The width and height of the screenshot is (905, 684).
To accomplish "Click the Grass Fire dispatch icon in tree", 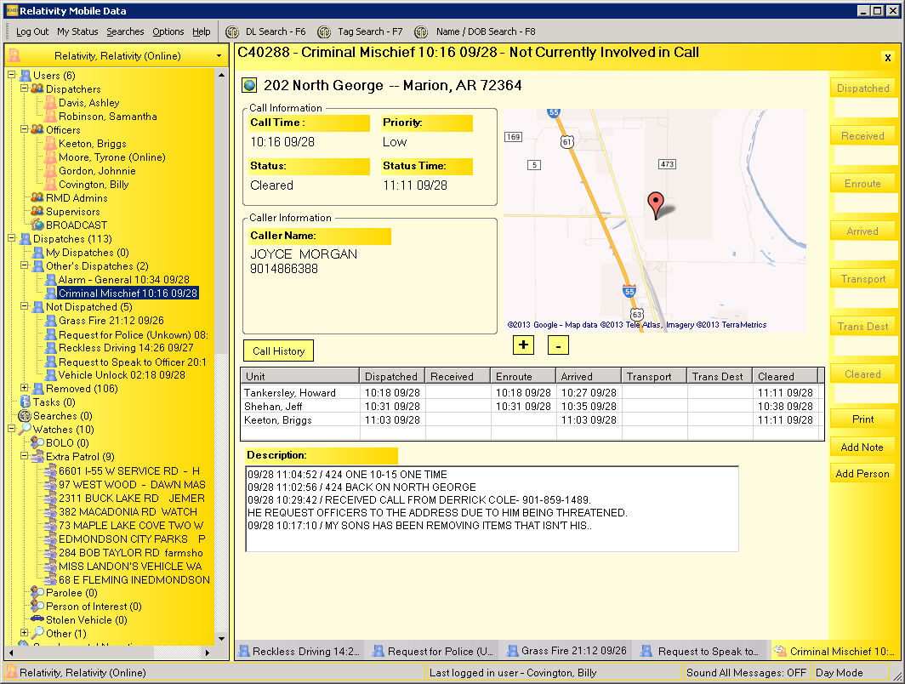I will coord(51,321).
